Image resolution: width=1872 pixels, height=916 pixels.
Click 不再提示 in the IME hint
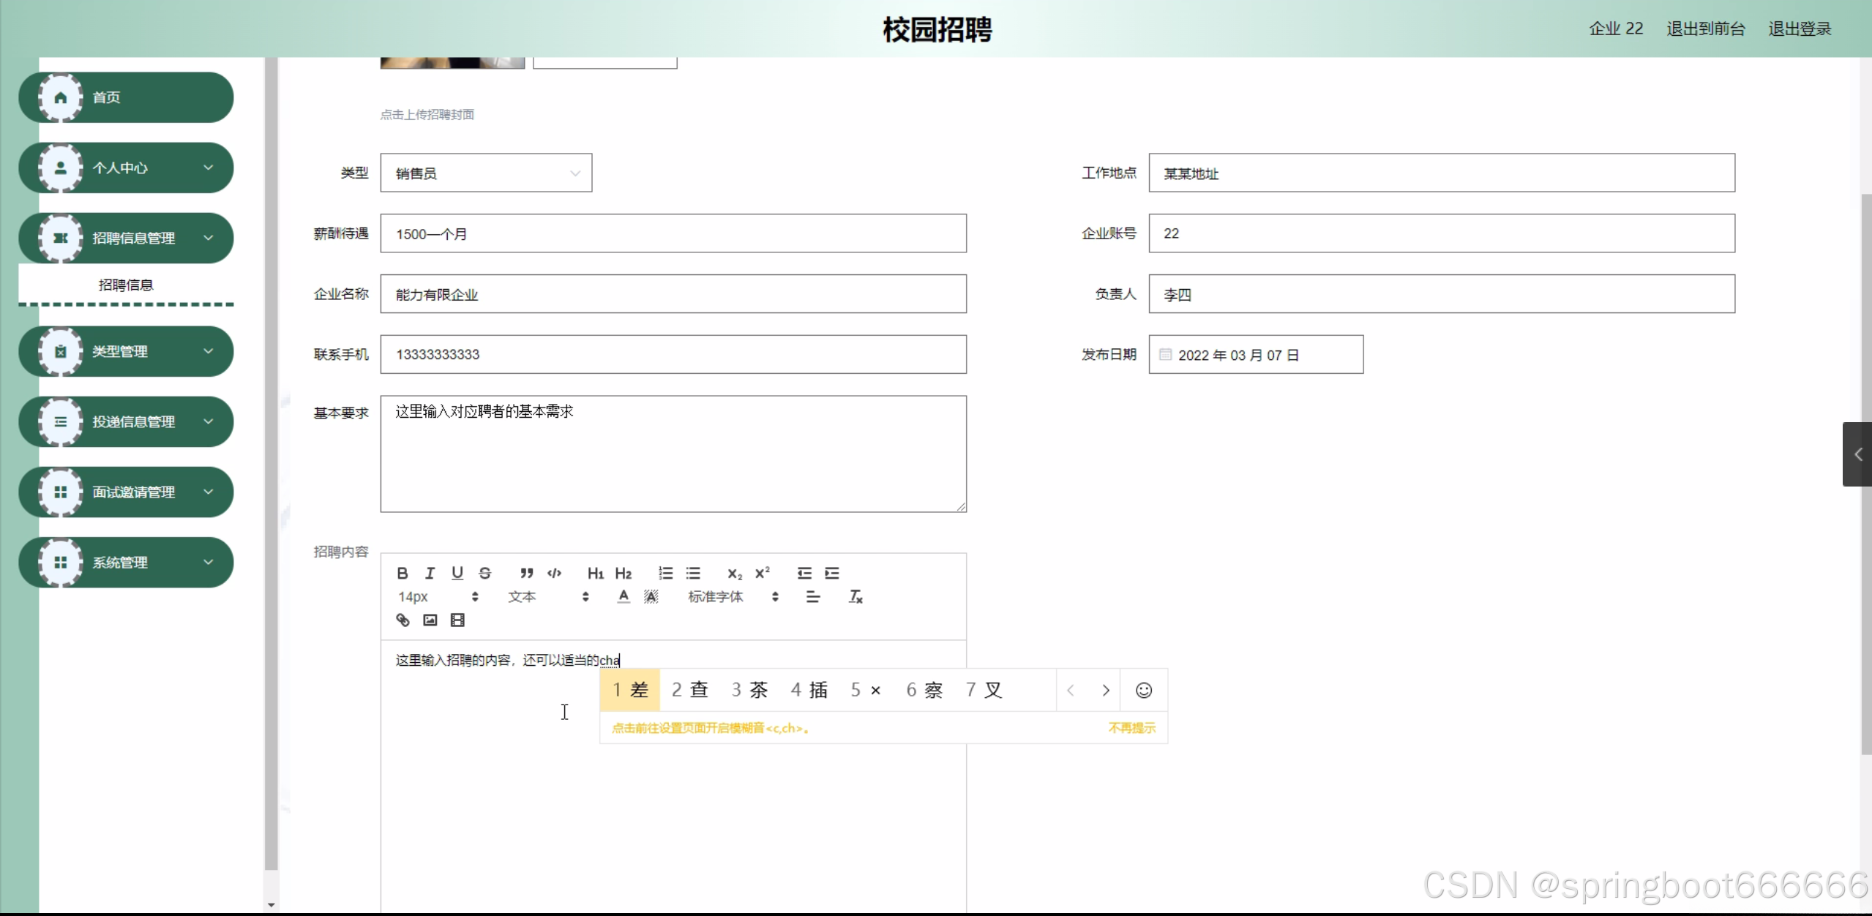(1131, 728)
